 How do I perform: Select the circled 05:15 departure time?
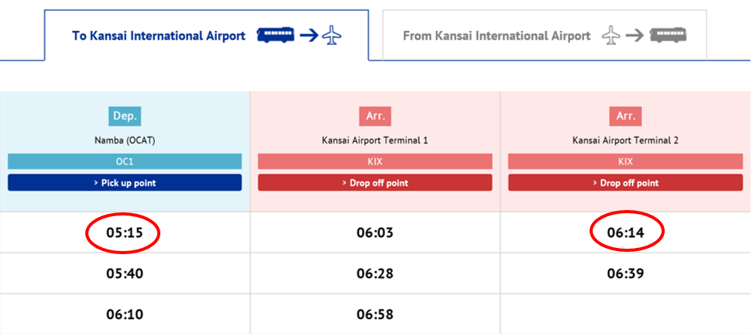point(125,233)
